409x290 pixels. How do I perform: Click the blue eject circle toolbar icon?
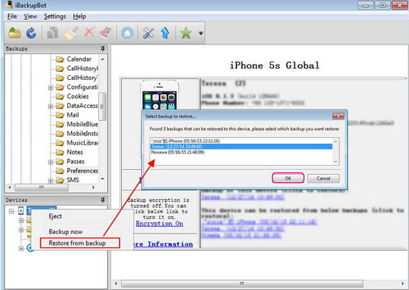coord(127,33)
